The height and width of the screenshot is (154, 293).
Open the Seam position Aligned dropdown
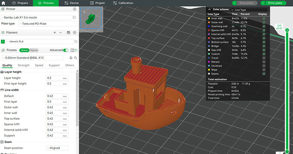pos(57,148)
